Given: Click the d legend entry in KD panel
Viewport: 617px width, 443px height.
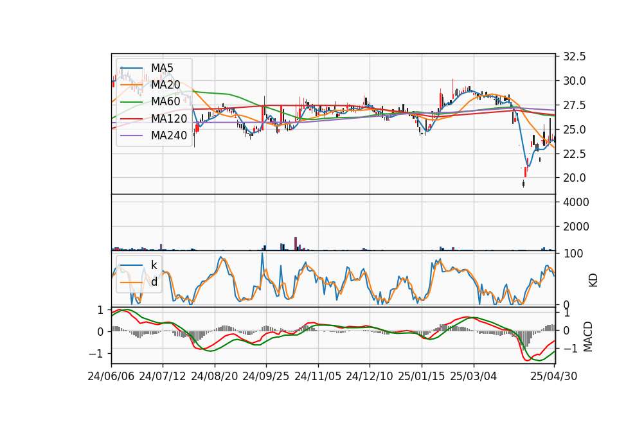Looking at the screenshot, I should coord(154,281).
